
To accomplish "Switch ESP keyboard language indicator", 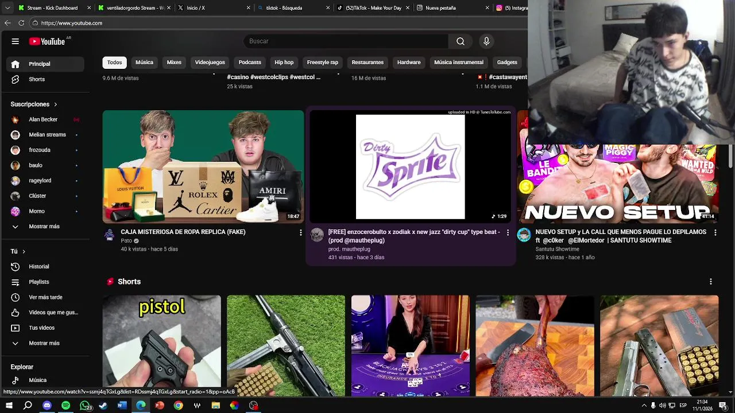I will (684, 406).
